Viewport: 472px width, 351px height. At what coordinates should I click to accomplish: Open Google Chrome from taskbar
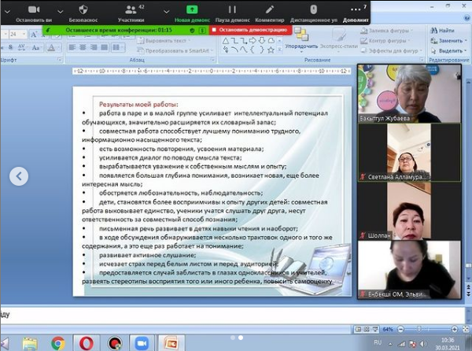tap(58, 343)
